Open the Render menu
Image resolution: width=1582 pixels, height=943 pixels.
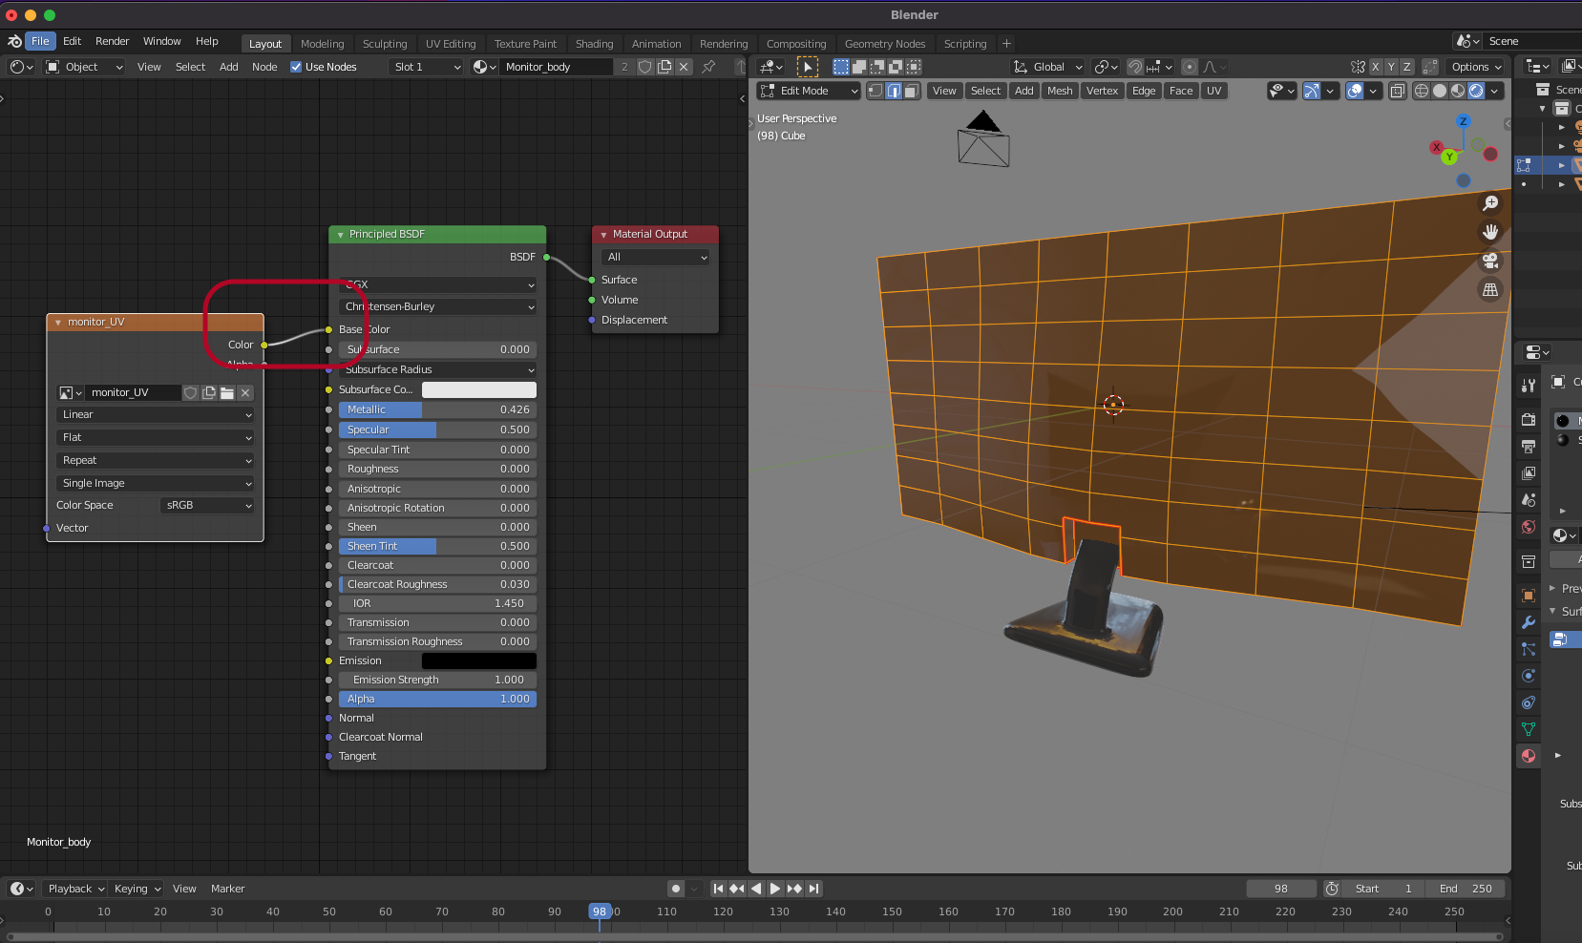tap(112, 41)
